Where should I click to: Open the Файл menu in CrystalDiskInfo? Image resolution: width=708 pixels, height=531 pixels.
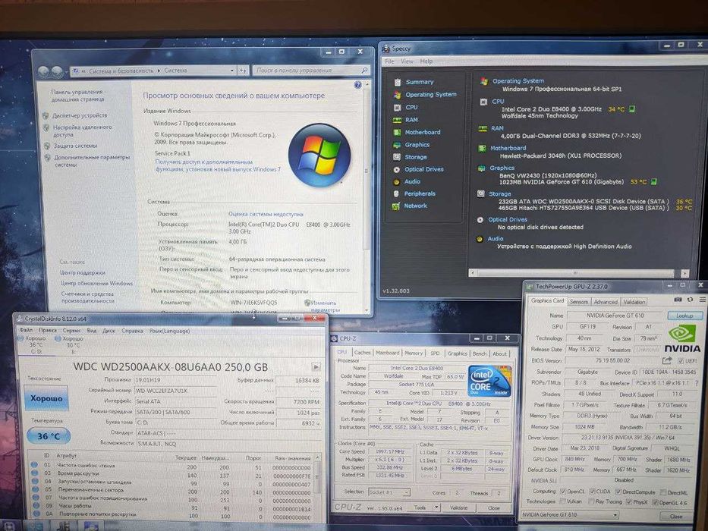[x=26, y=331]
